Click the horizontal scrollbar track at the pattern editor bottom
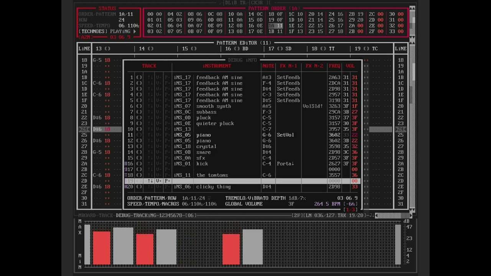The width and height of the screenshot is (491, 276). (x=394, y=215)
